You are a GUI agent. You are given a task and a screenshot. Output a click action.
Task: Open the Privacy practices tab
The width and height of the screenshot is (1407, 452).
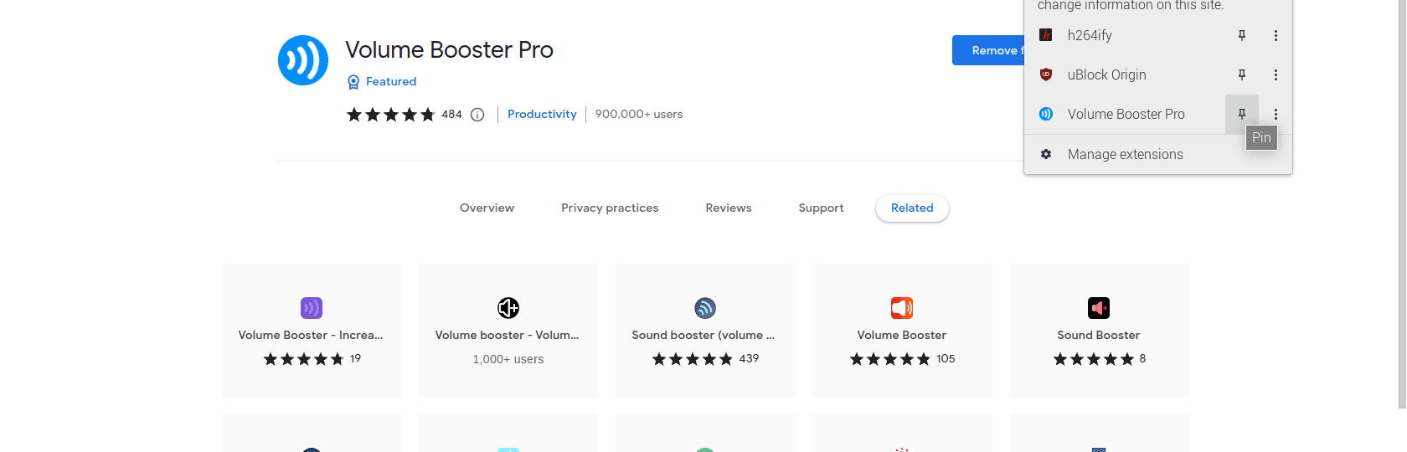point(610,208)
